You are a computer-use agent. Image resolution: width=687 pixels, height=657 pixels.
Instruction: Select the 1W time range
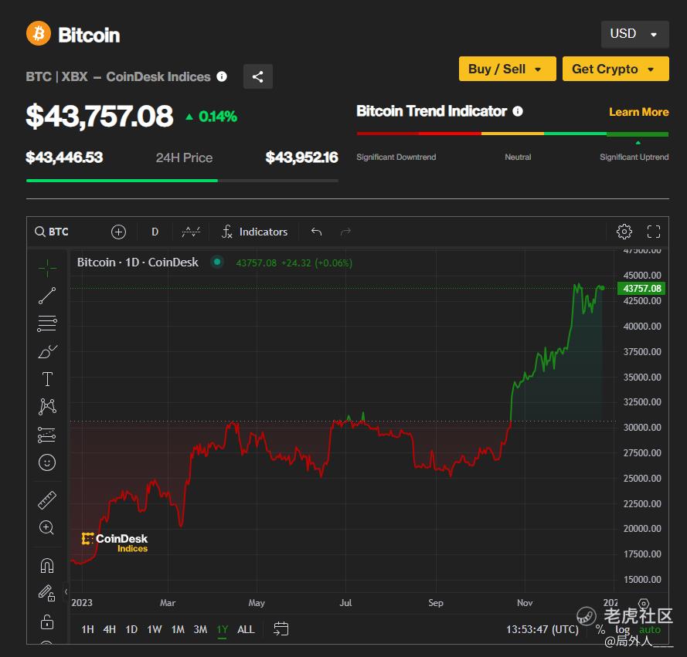[x=155, y=629]
